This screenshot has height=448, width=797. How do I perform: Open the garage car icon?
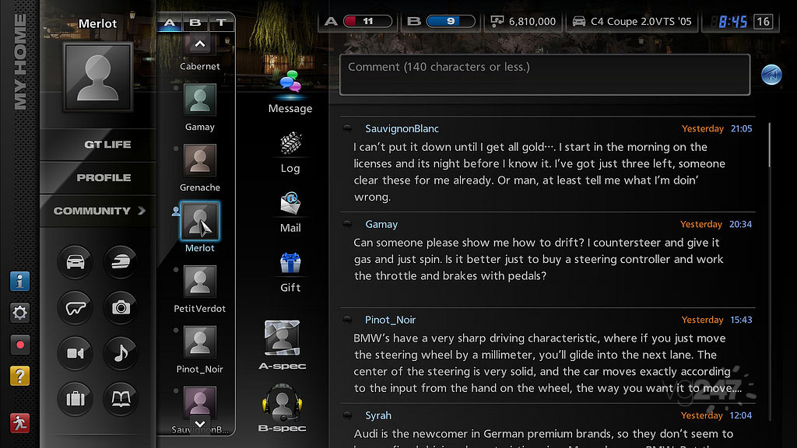tap(75, 262)
